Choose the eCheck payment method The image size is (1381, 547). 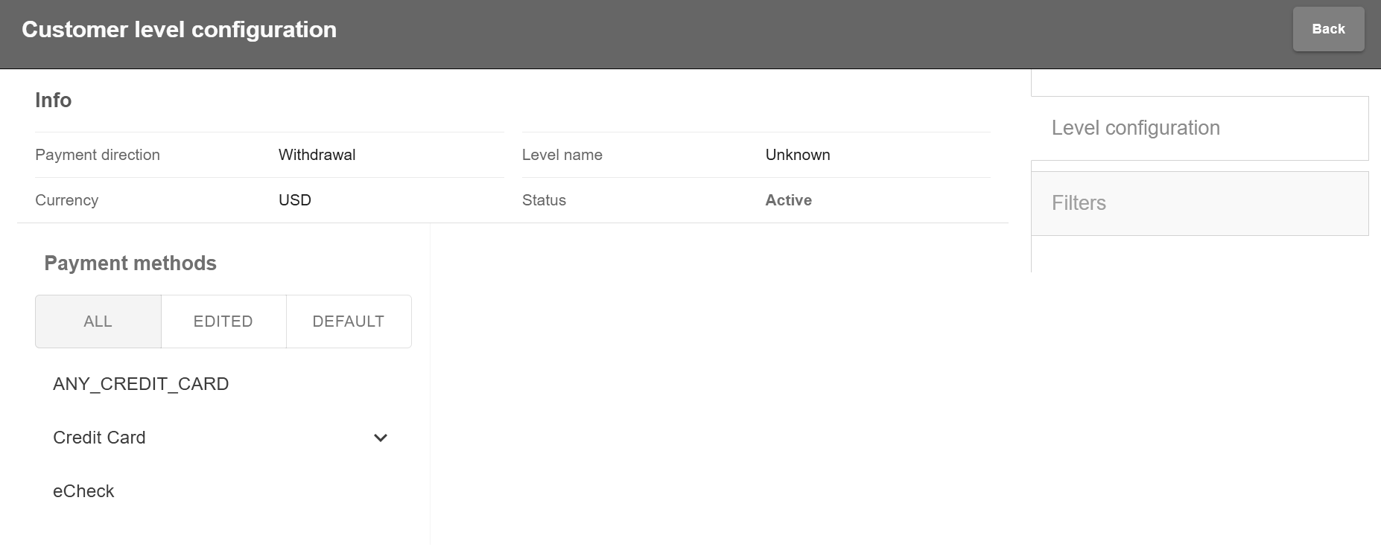[83, 491]
